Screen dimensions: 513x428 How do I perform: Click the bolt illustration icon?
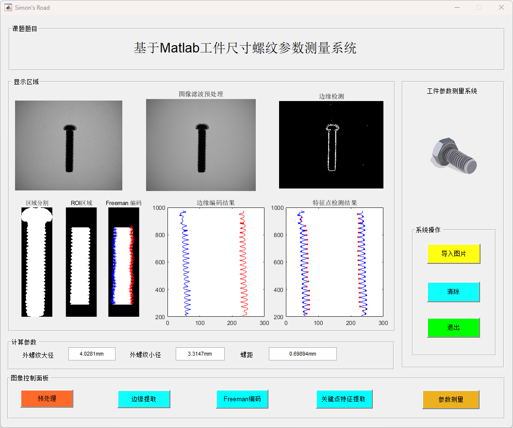(x=453, y=155)
